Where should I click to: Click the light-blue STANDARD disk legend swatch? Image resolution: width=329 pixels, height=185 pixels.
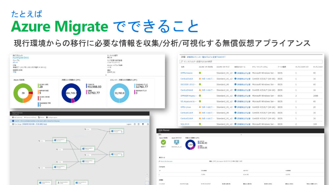point(135,86)
